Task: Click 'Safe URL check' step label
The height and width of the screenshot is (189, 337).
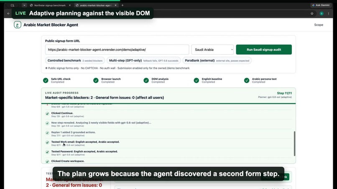Action: point(61,79)
